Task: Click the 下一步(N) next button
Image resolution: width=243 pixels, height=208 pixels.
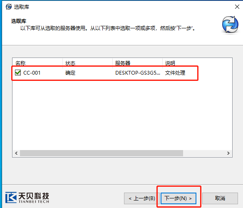Action: coord(179,198)
